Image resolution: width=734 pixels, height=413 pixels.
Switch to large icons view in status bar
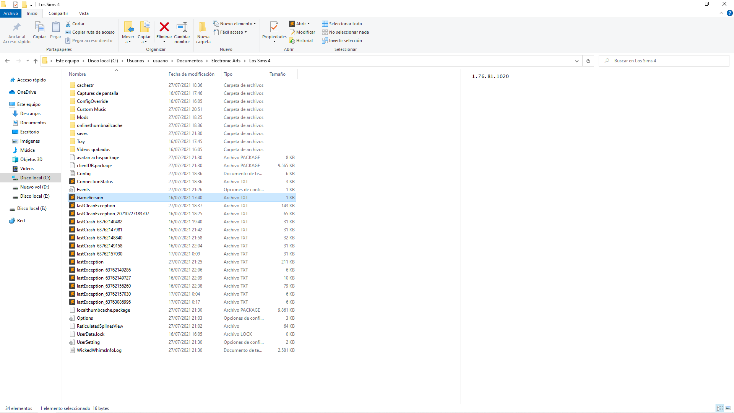click(x=728, y=408)
